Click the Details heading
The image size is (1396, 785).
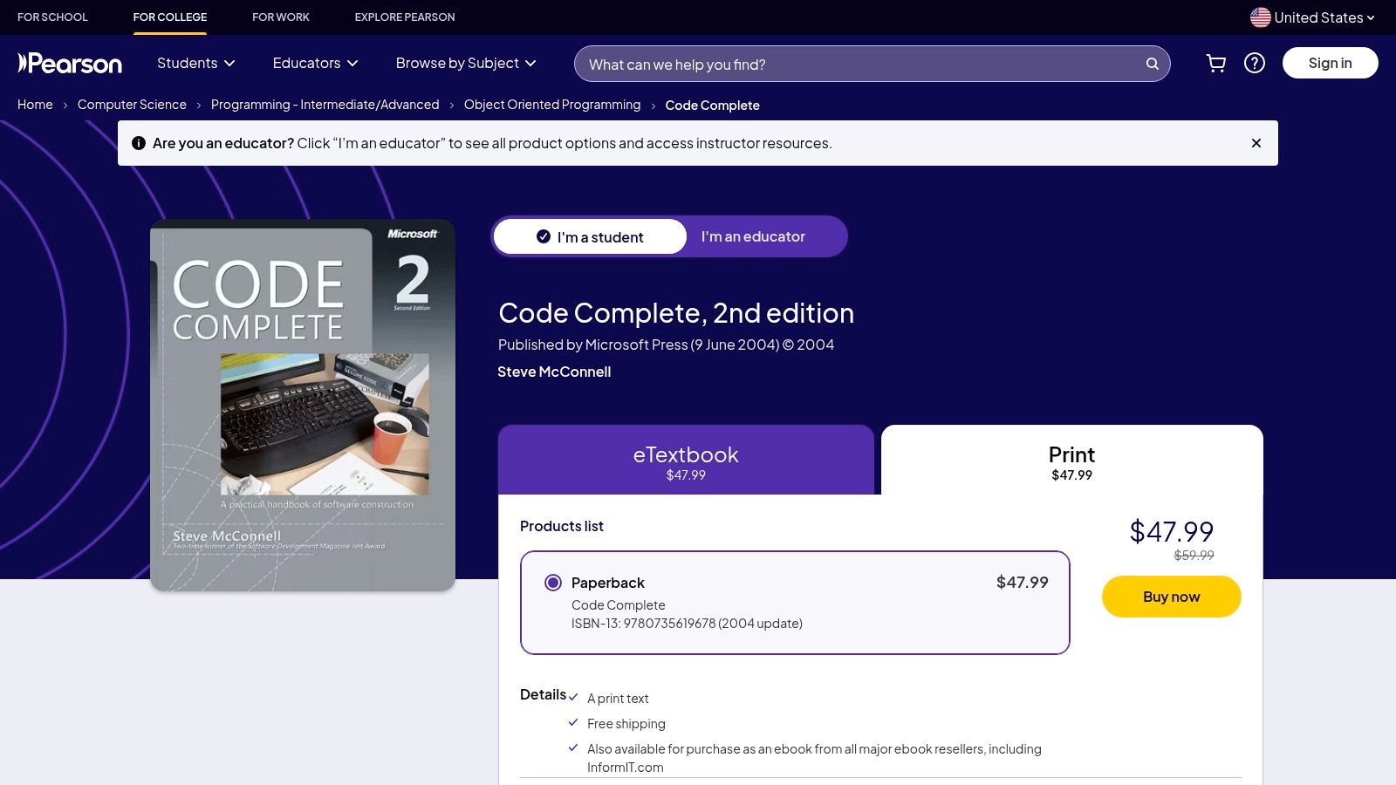543,694
